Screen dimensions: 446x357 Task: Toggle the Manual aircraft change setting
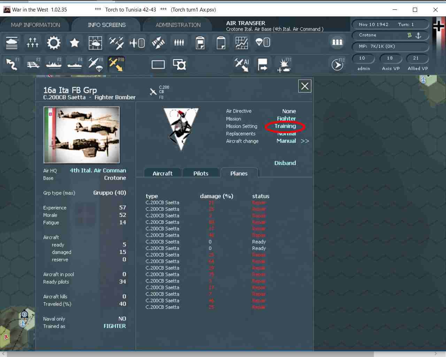click(286, 141)
